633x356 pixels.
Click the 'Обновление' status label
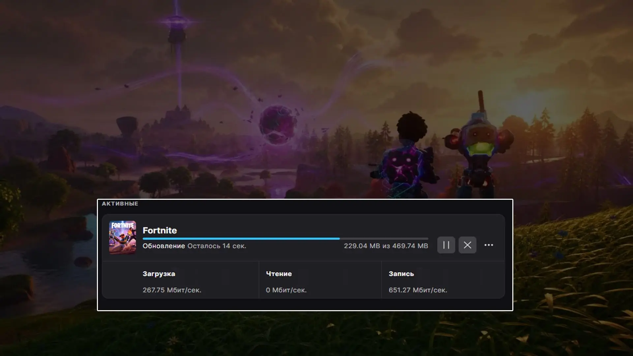click(164, 246)
